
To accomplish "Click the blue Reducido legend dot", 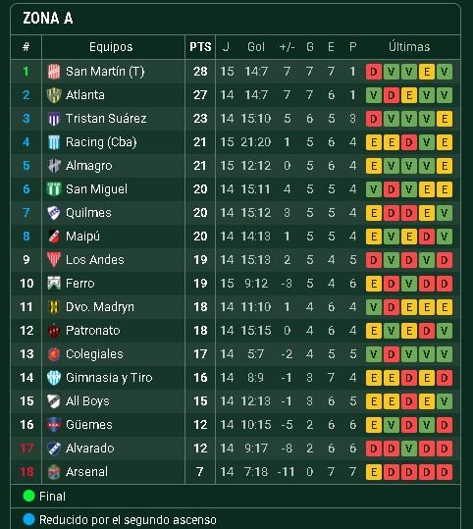I will pos(28,519).
